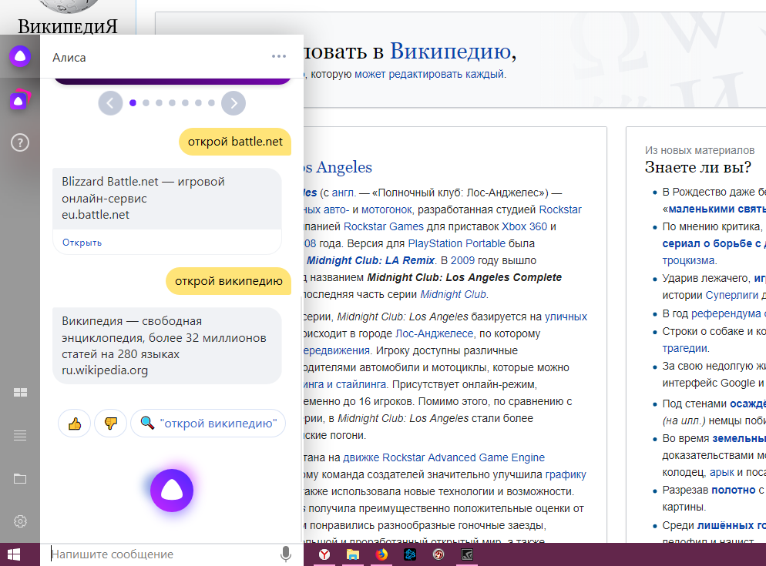Viewport: 766px width, 566px height.
Task: Go to previous carousel card with left arrow
Action: pyautogui.click(x=110, y=103)
